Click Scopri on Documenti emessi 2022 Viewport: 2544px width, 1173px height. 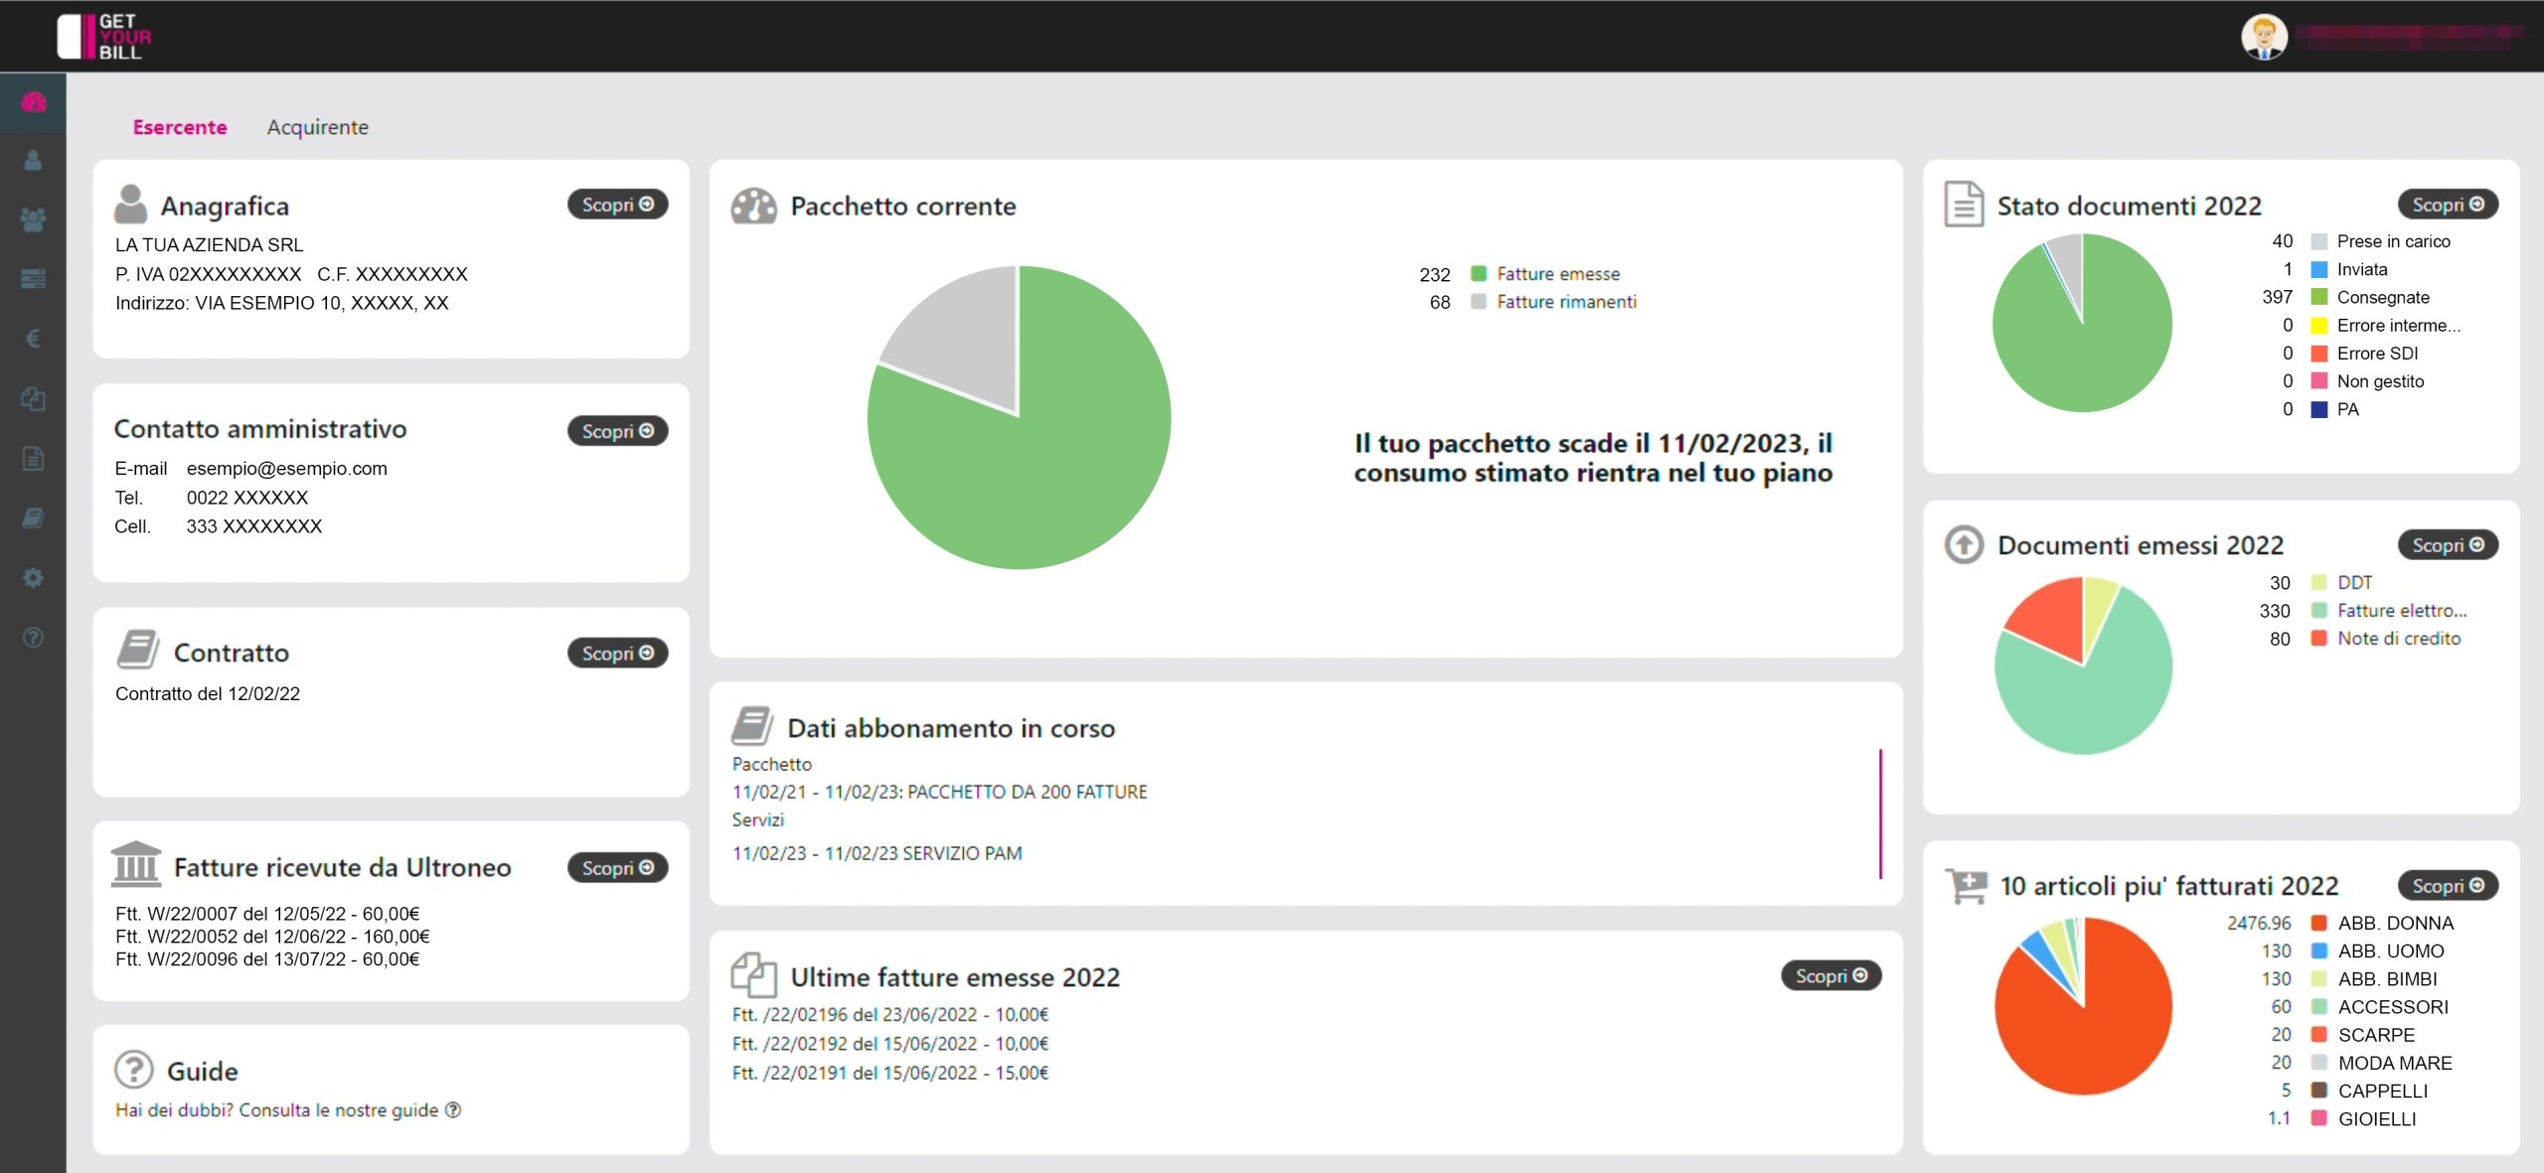point(2448,544)
